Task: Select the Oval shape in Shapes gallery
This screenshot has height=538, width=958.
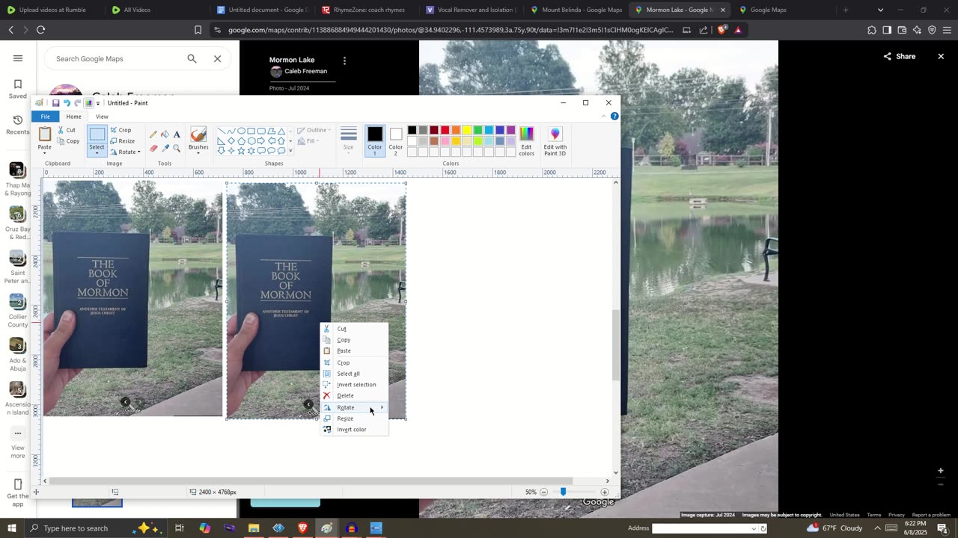Action: [x=241, y=131]
